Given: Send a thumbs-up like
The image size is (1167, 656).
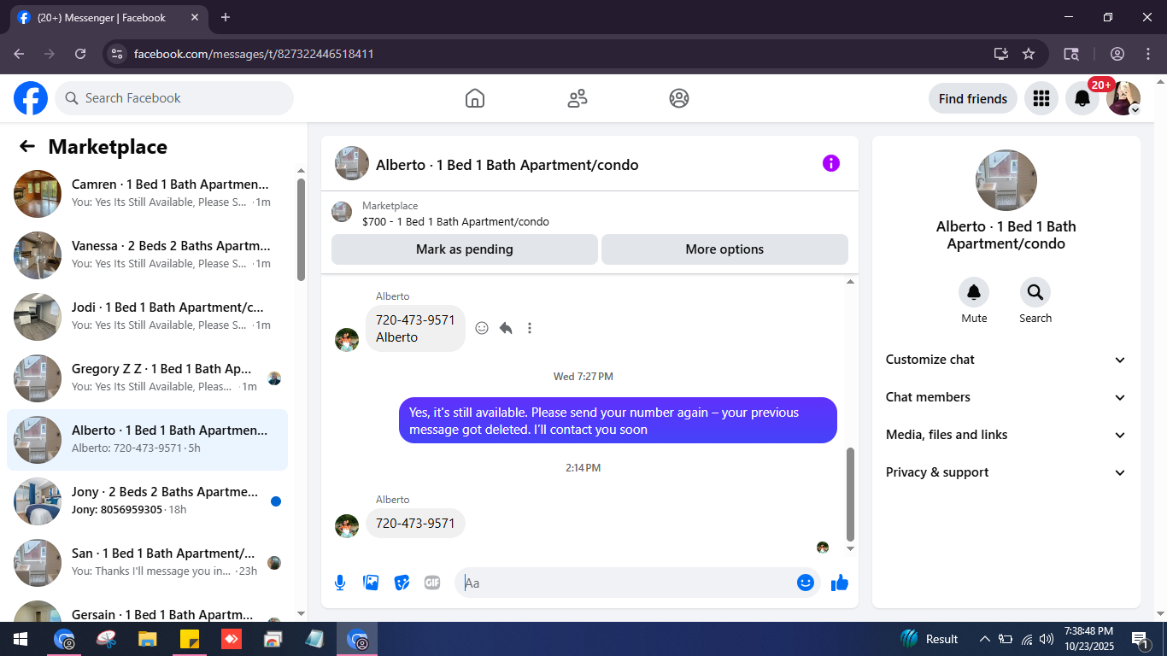Looking at the screenshot, I should (x=840, y=583).
